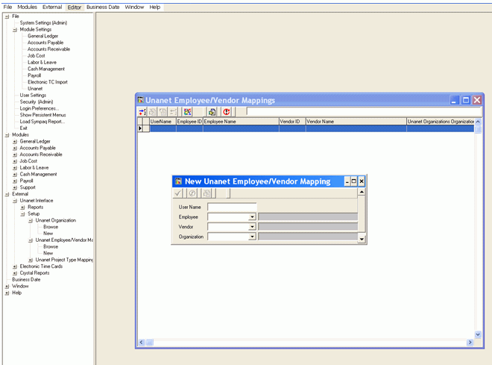492x365 pixels.
Task: Minimize the New Unanet Employee/Vendor Mapping dialog
Action: [347, 181]
